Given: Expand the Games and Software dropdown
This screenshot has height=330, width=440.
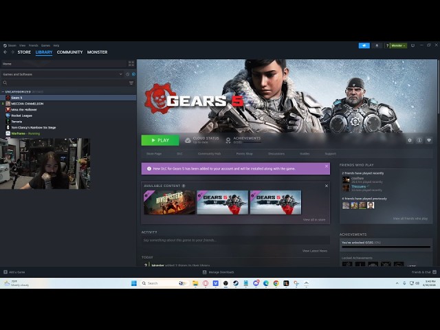Looking at the screenshot, I should tap(63, 74).
